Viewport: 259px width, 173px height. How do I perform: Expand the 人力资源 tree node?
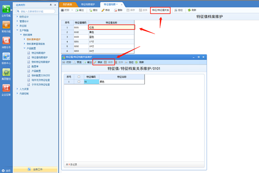17,89
